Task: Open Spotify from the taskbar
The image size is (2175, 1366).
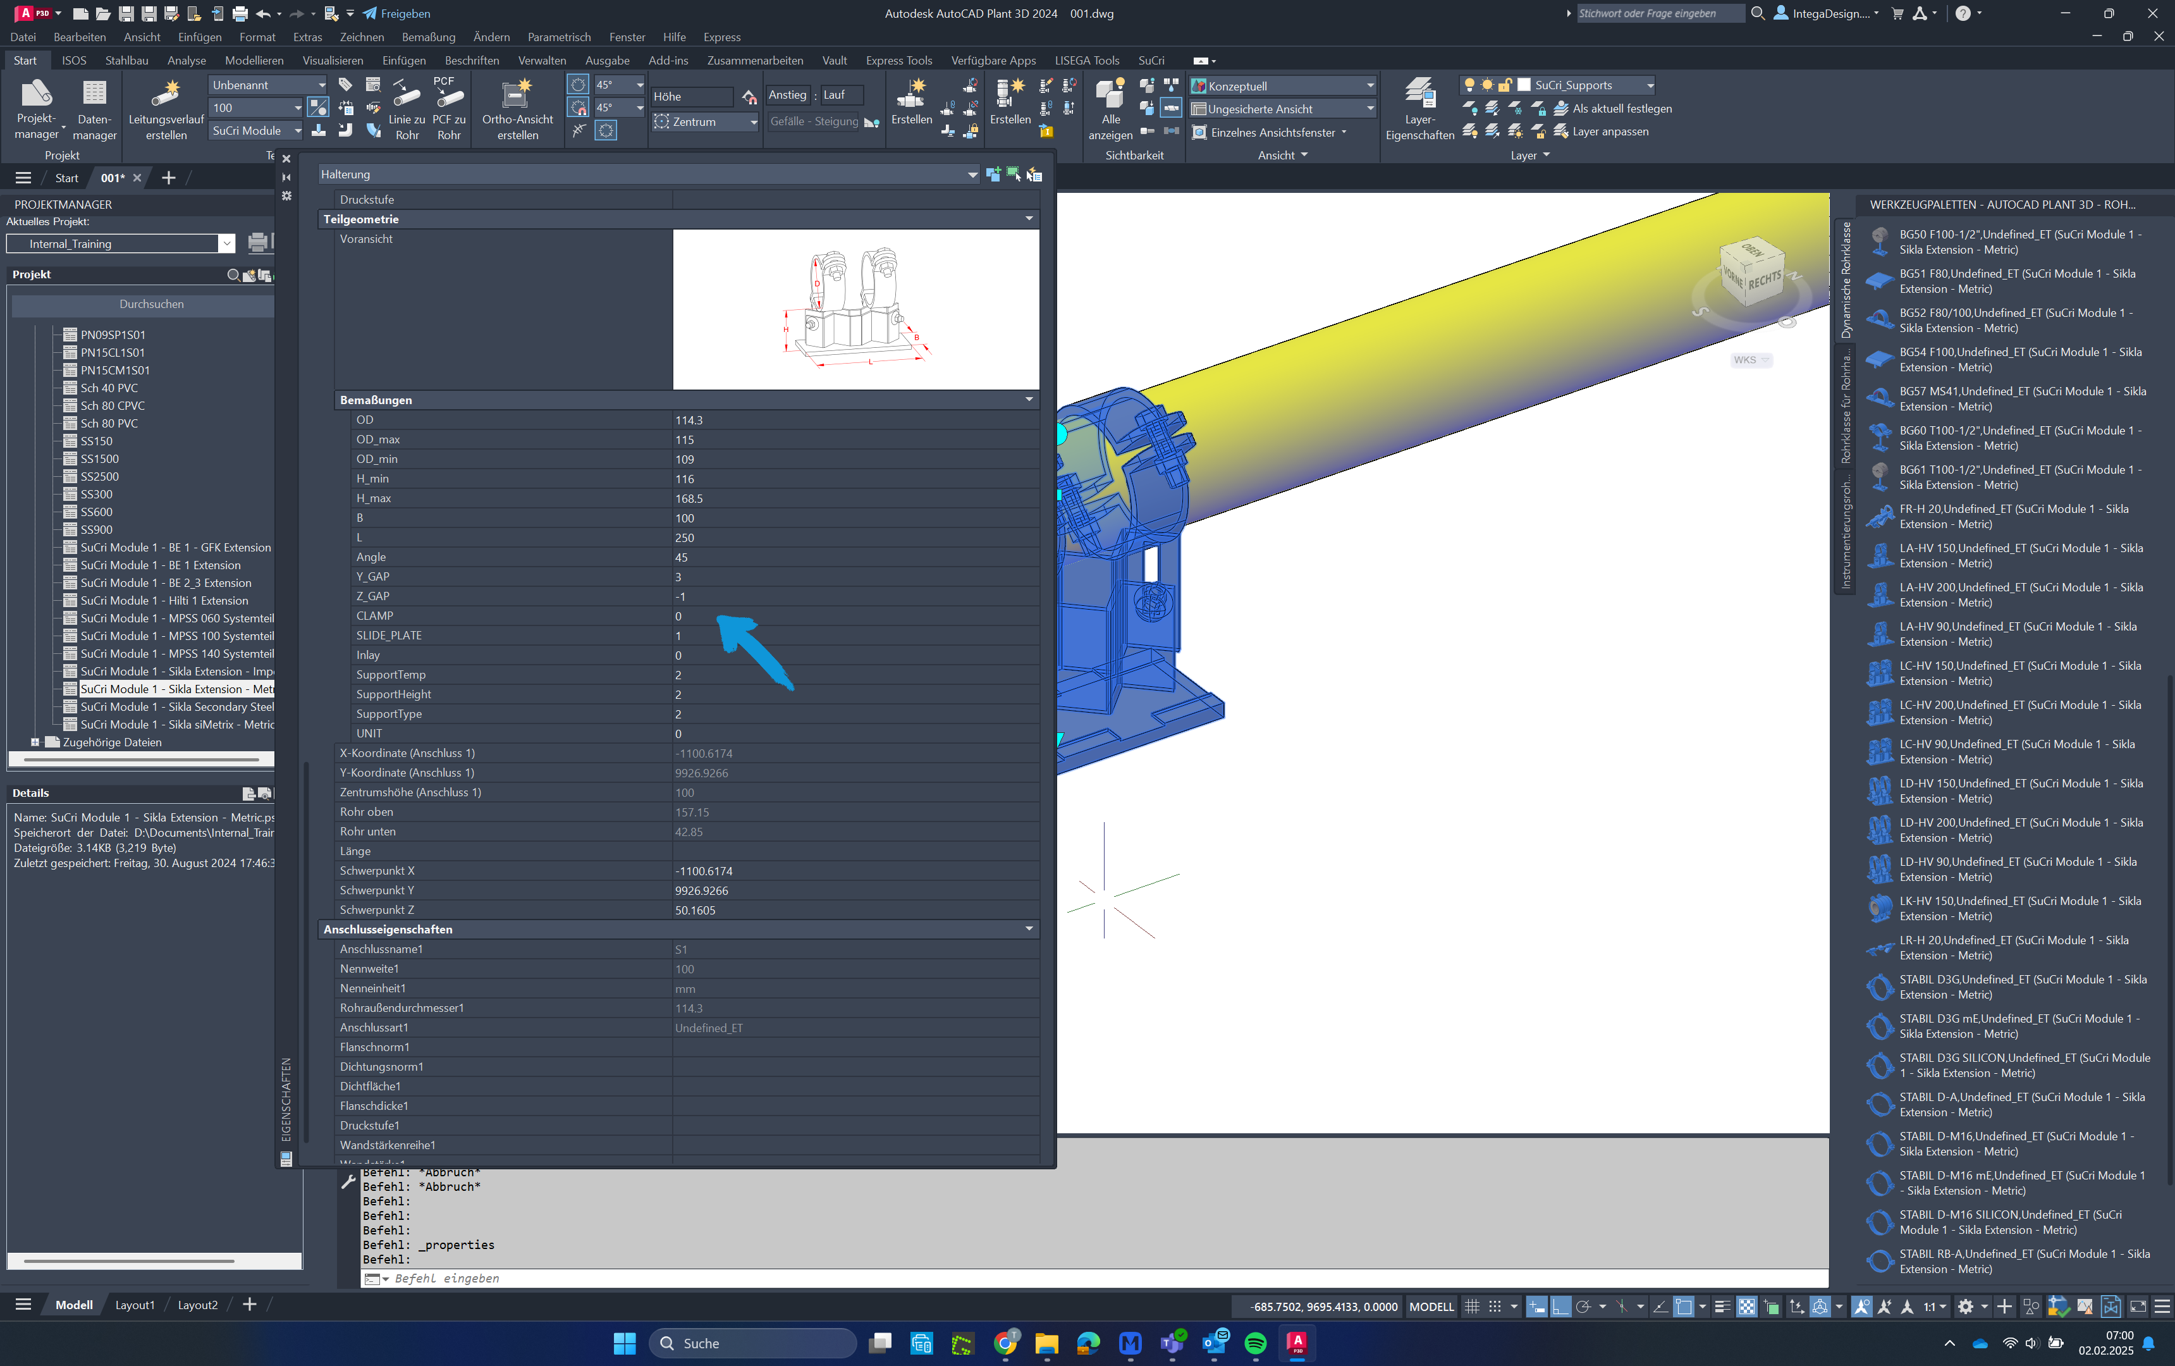Action: pos(1256,1343)
